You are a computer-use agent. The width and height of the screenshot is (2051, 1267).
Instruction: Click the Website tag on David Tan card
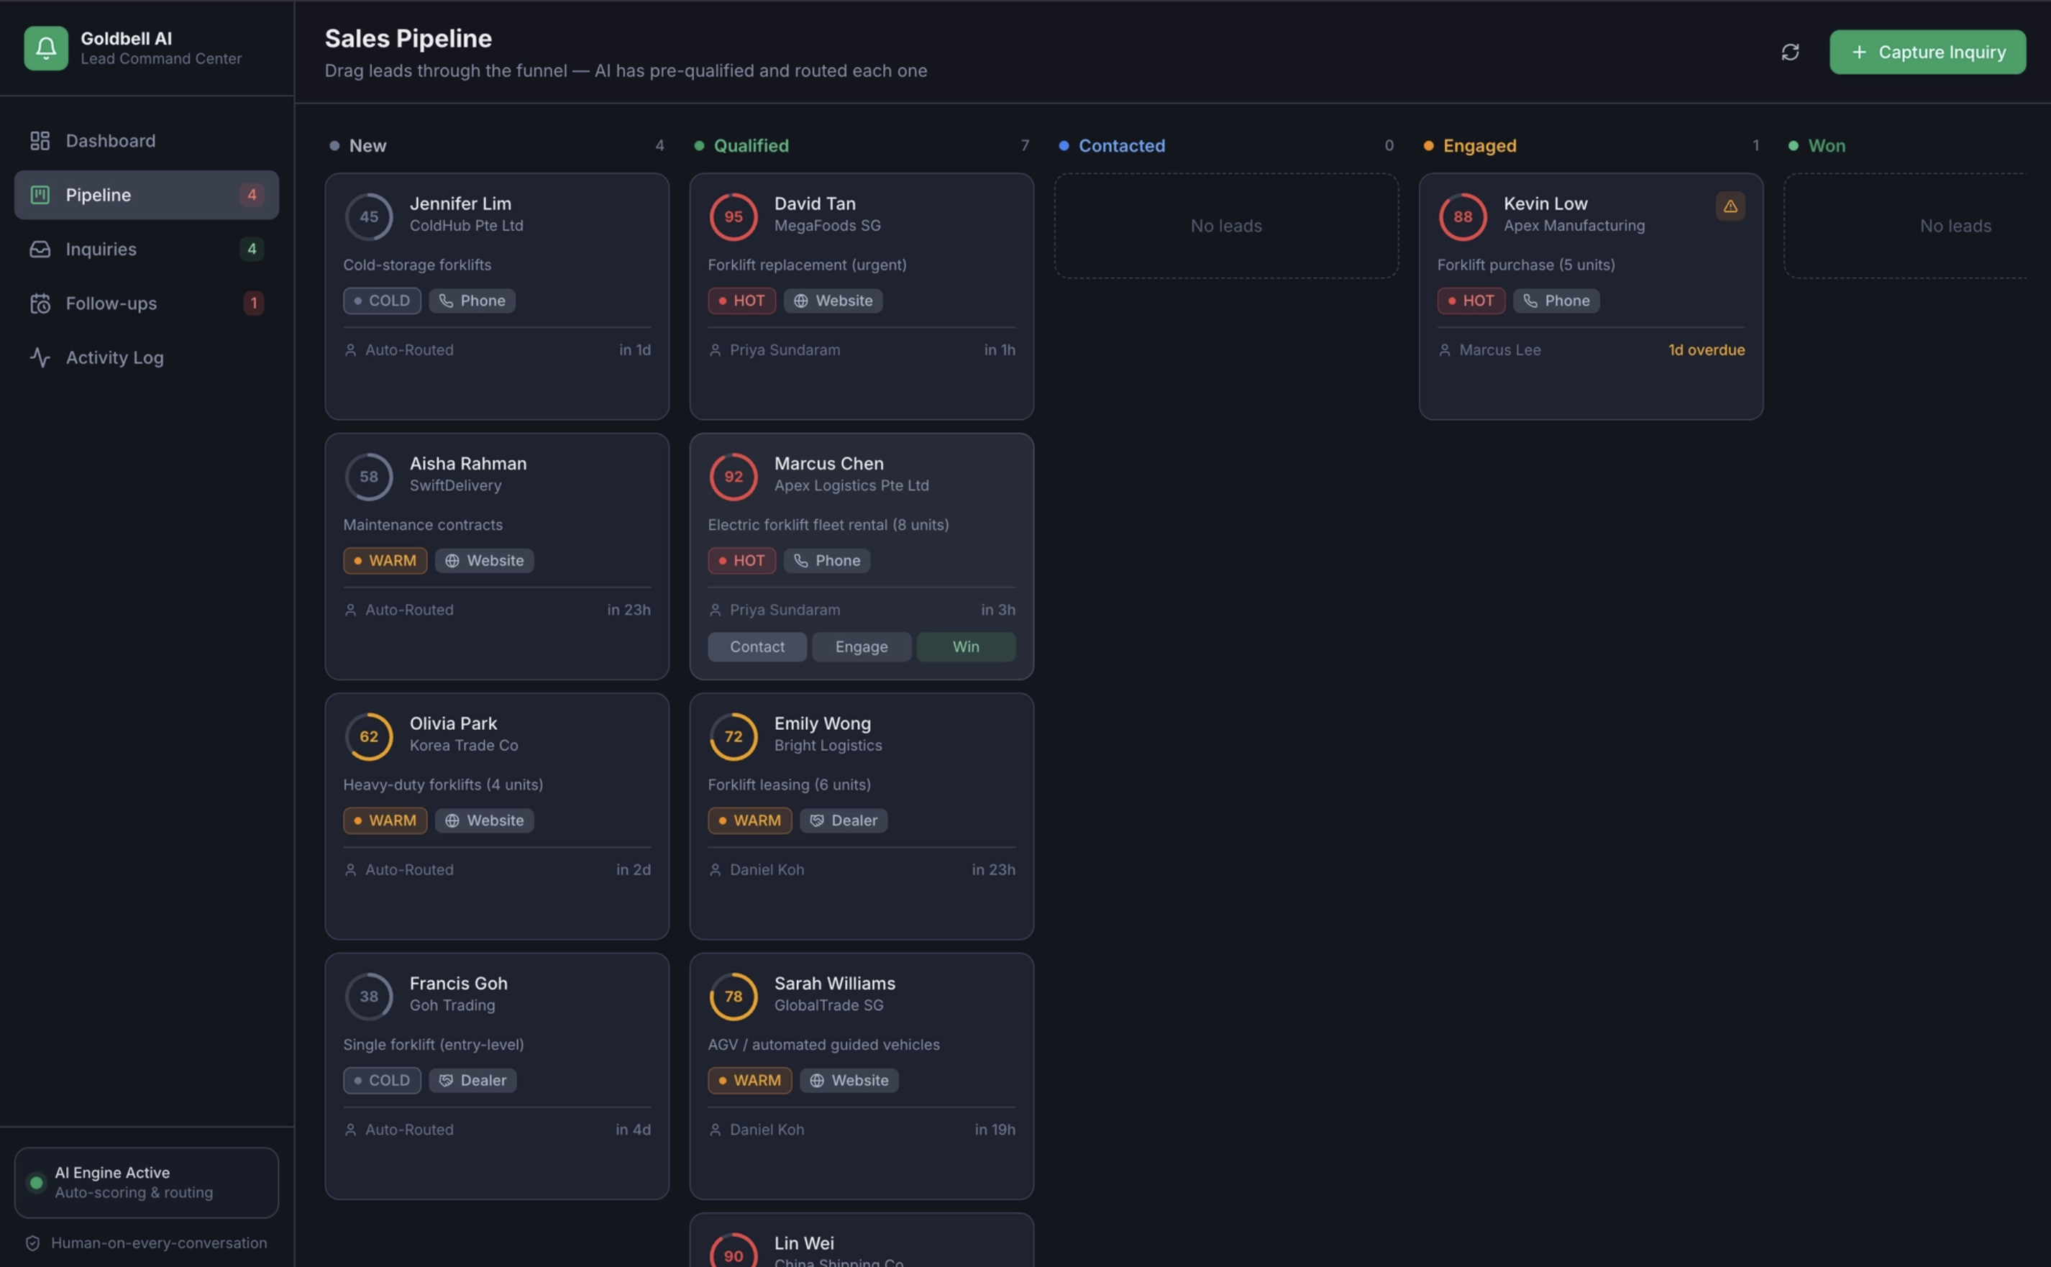click(833, 301)
